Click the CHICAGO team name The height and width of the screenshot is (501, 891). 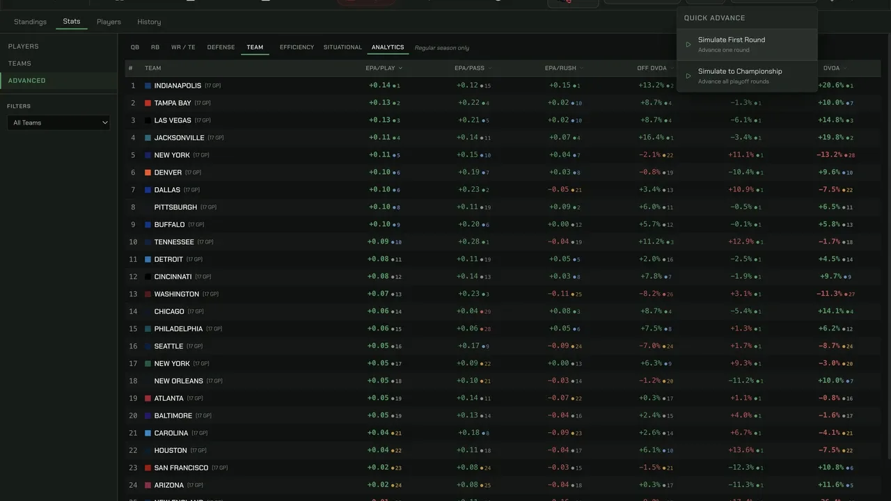pyautogui.click(x=169, y=312)
